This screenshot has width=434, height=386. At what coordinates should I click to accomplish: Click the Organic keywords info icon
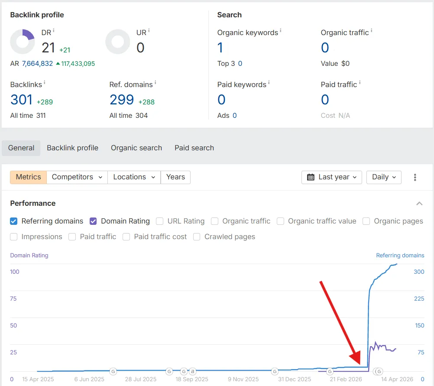point(281,31)
